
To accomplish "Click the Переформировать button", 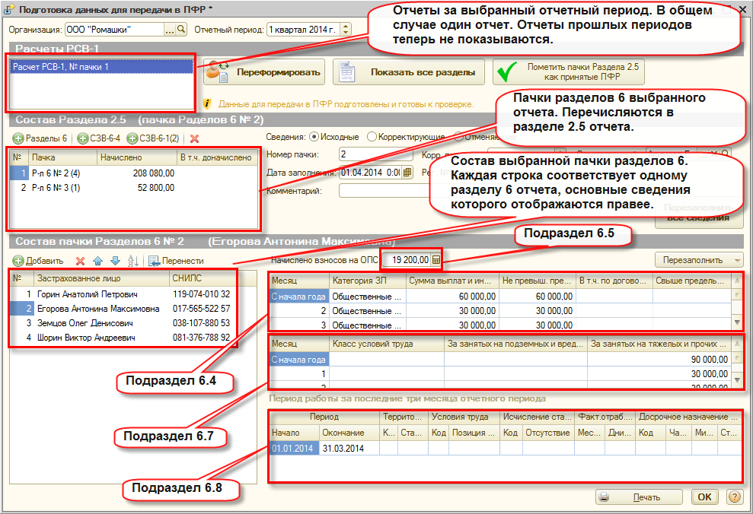I will pos(264,72).
